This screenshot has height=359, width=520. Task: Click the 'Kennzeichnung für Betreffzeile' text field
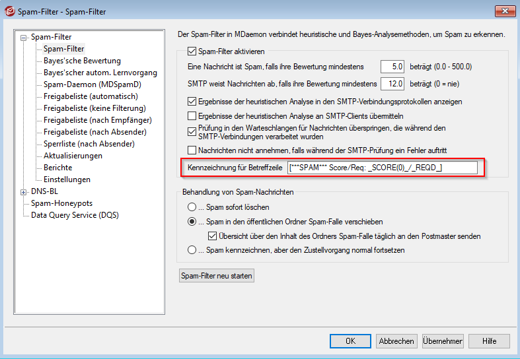click(382, 168)
